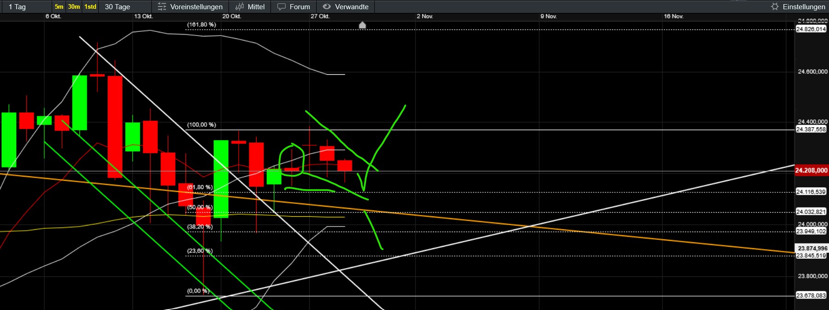This screenshot has width=829, height=310.
Task: Select the 30m interval shortcut
Action: [74, 6]
